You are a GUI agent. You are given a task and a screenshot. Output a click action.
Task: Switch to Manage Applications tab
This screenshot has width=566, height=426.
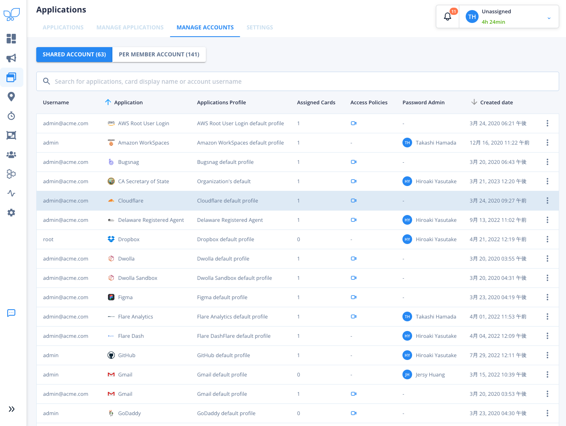pyautogui.click(x=130, y=27)
